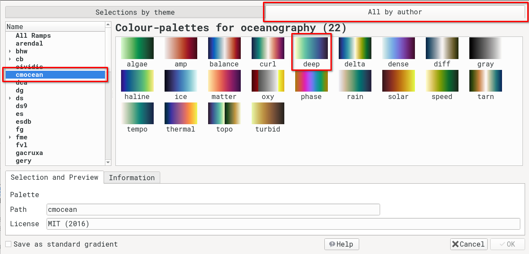This screenshot has width=529, height=254.
Task: Expand the bhw tree node
Action: coord(10,51)
